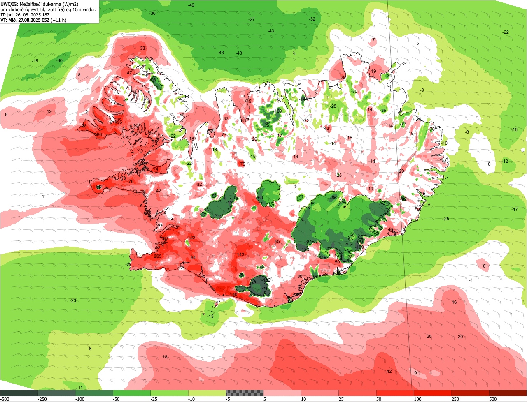Image resolution: width=527 pixels, height=402 pixels.
Task: Click the '-28' value in the north
Action: click(333, 106)
